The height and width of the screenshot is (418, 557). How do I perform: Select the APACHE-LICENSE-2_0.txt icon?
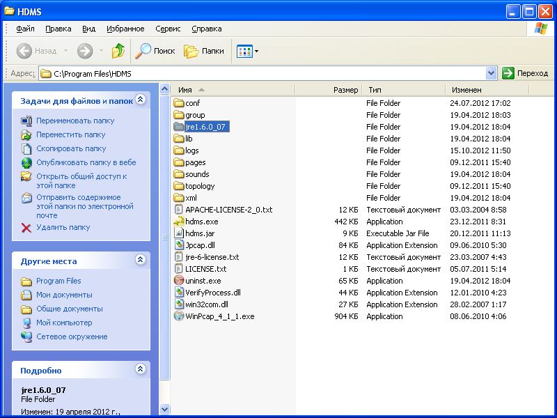179,210
